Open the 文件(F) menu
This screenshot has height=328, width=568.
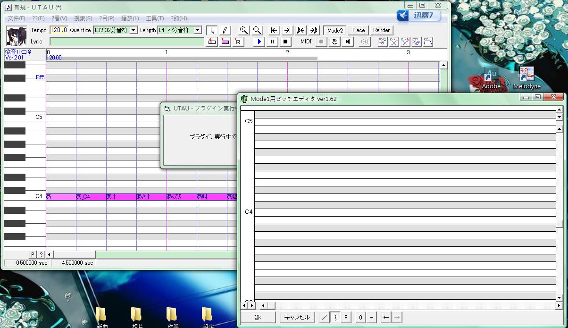click(x=17, y=18)
